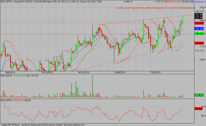Click the green 267,197 volume value tag
206x126 pixels.
[x=199, y=95]
